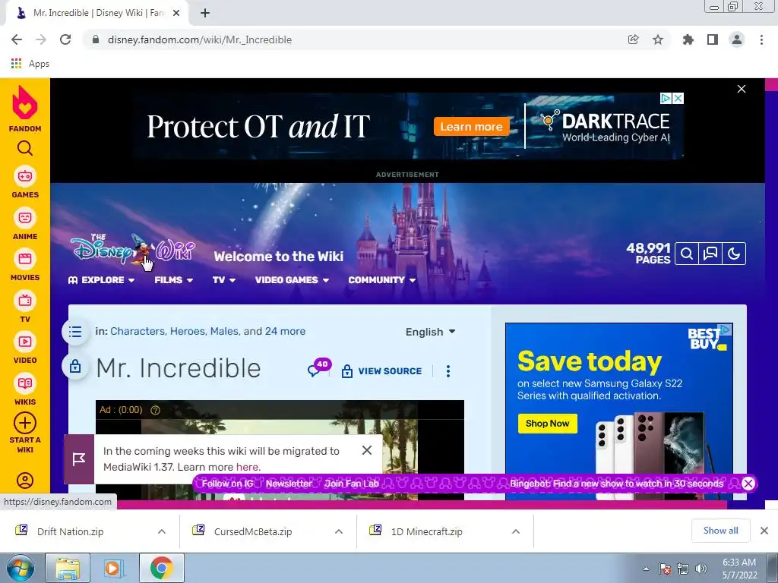Image resolution: width=778 pixels, height=583 pixels.
Task: Bookmark page with the star icon
Action: point(658,39)
